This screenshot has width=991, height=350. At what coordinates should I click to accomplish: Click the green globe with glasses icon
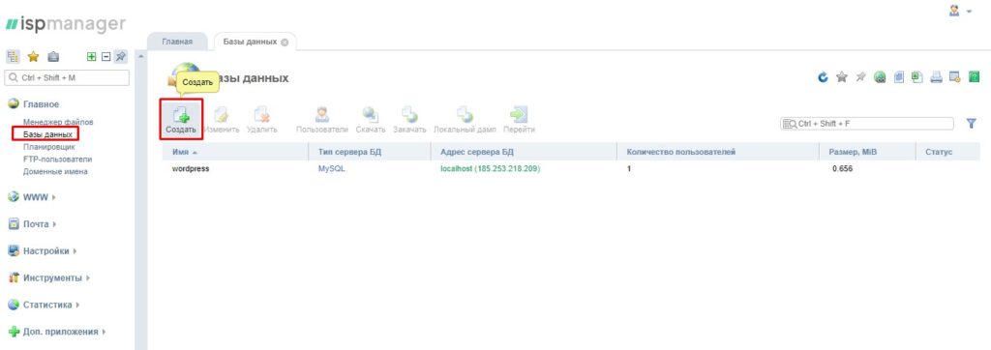click(880, 77)
